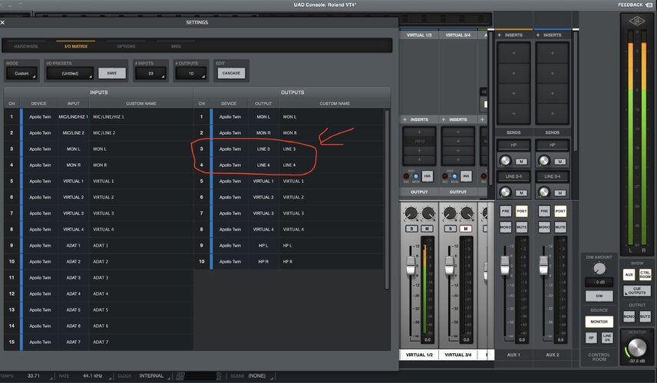Select HP control room source
Viewport: 657px width, 383px height.
tap(591, 338)
